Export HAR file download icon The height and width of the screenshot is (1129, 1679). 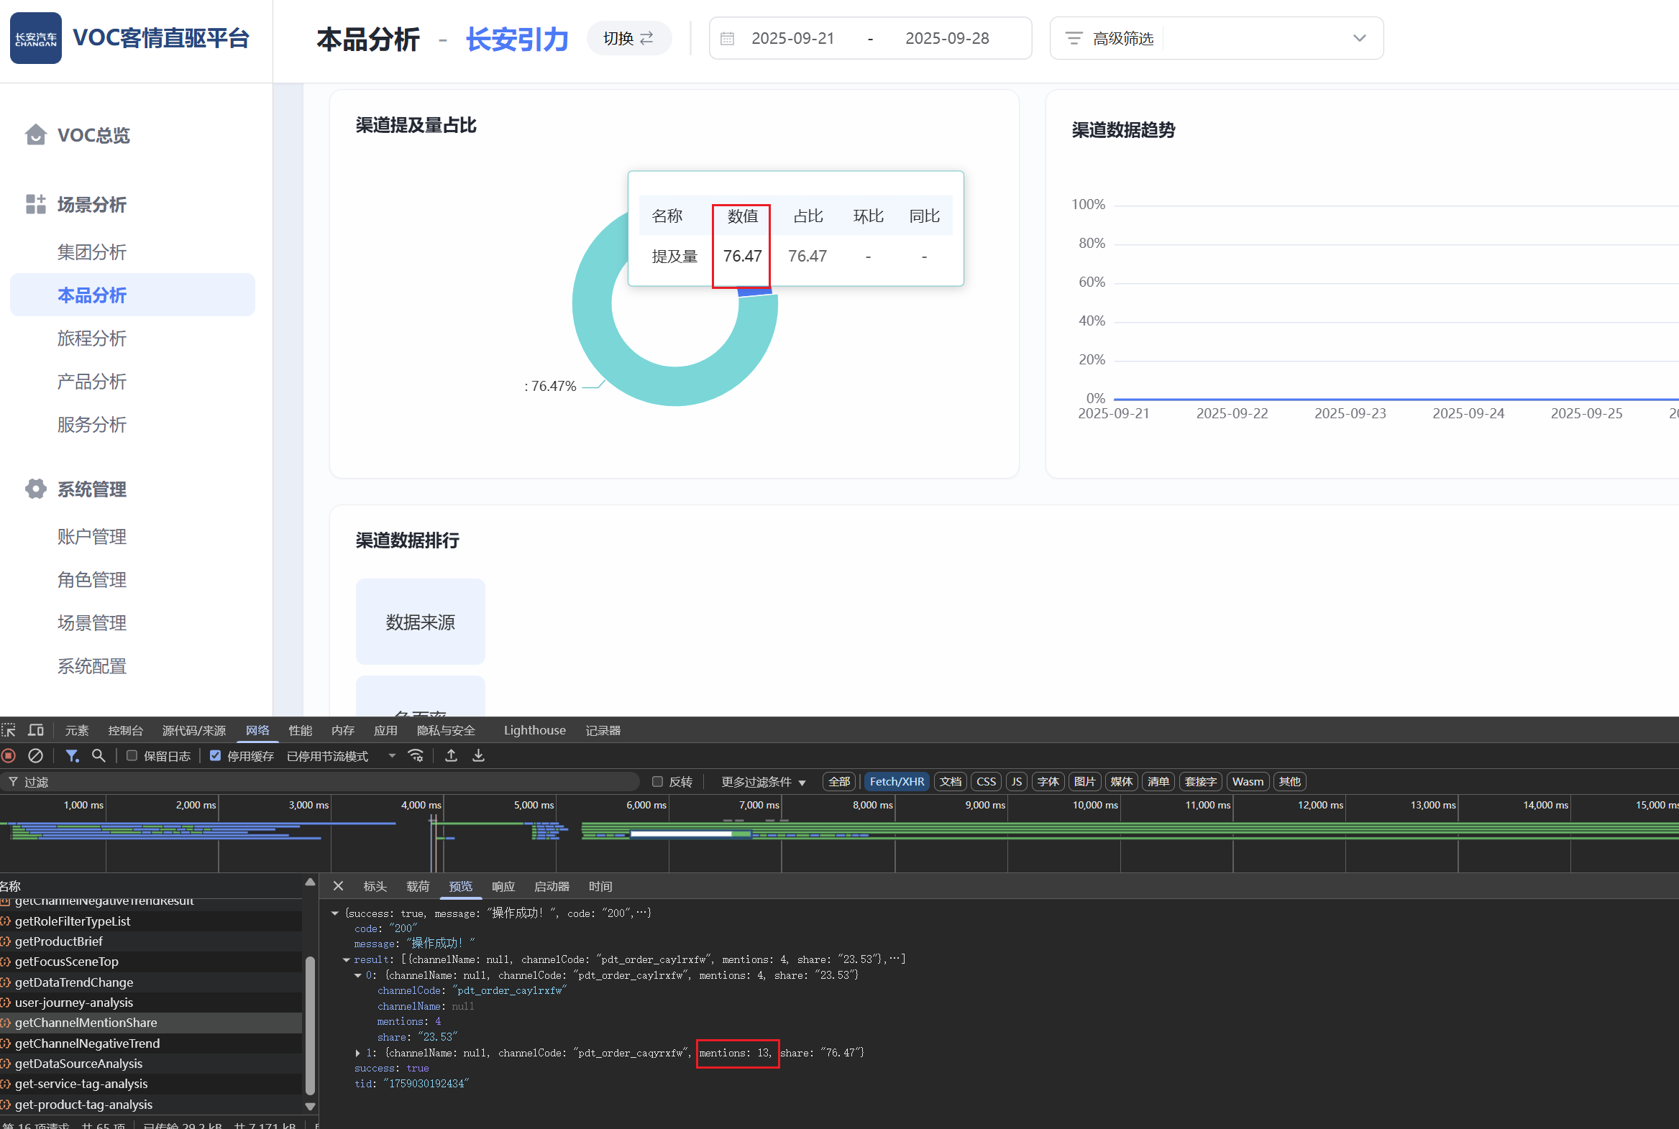tap(478, 755)
